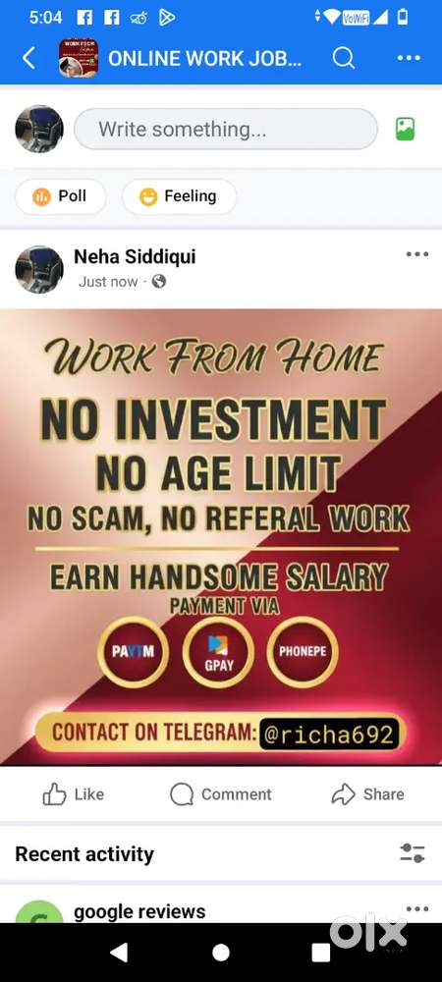Tap Android home circle button
Image resolution: width=442 pixels, height=982 pixels.
(220, 953)
